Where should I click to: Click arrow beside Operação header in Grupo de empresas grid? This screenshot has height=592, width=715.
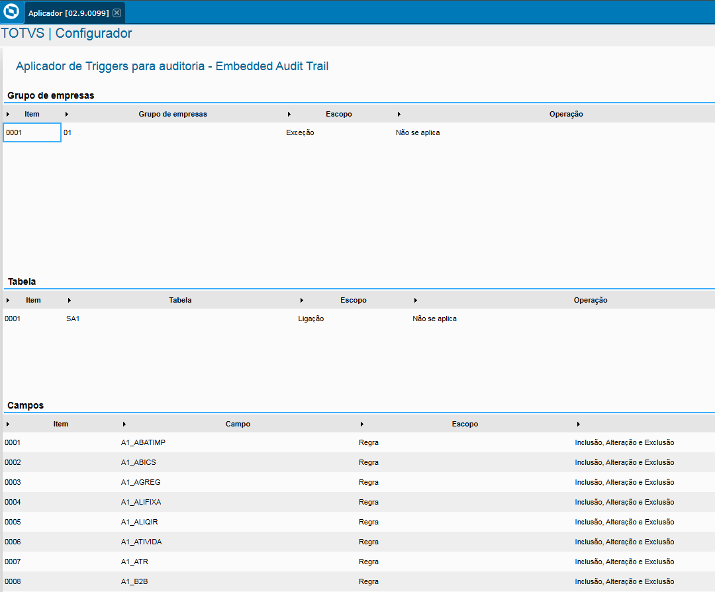pos(399,114)
